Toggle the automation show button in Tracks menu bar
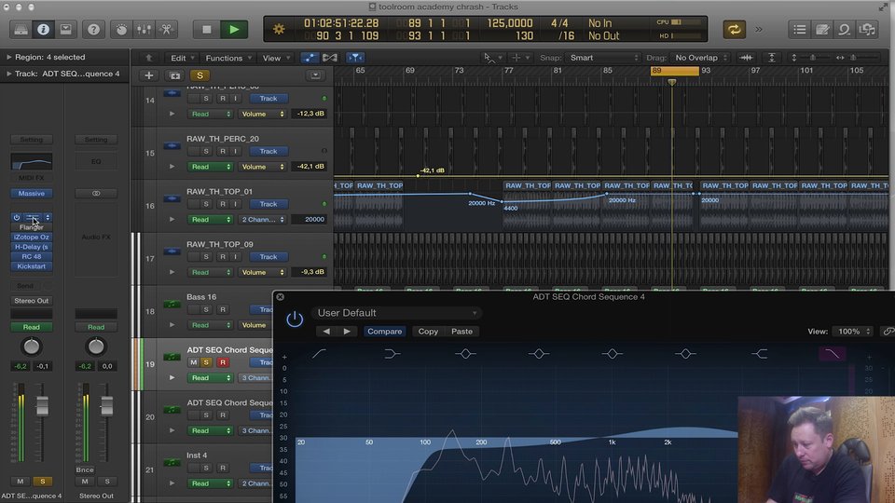 (310, 58)
